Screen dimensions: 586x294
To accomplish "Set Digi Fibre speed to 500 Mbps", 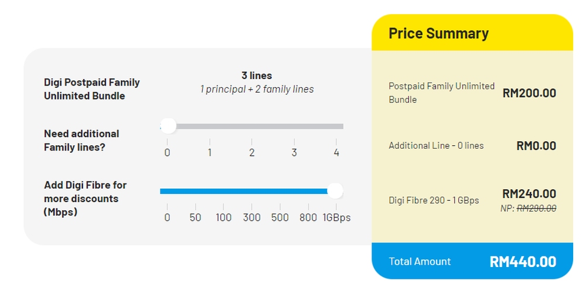I will click(x=280, y=192).
